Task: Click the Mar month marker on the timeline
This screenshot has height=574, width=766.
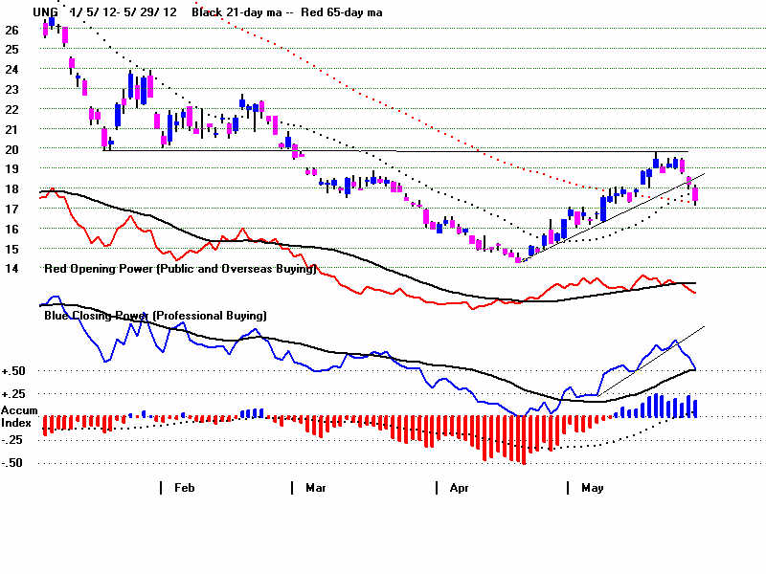Action: coord(315,488)
